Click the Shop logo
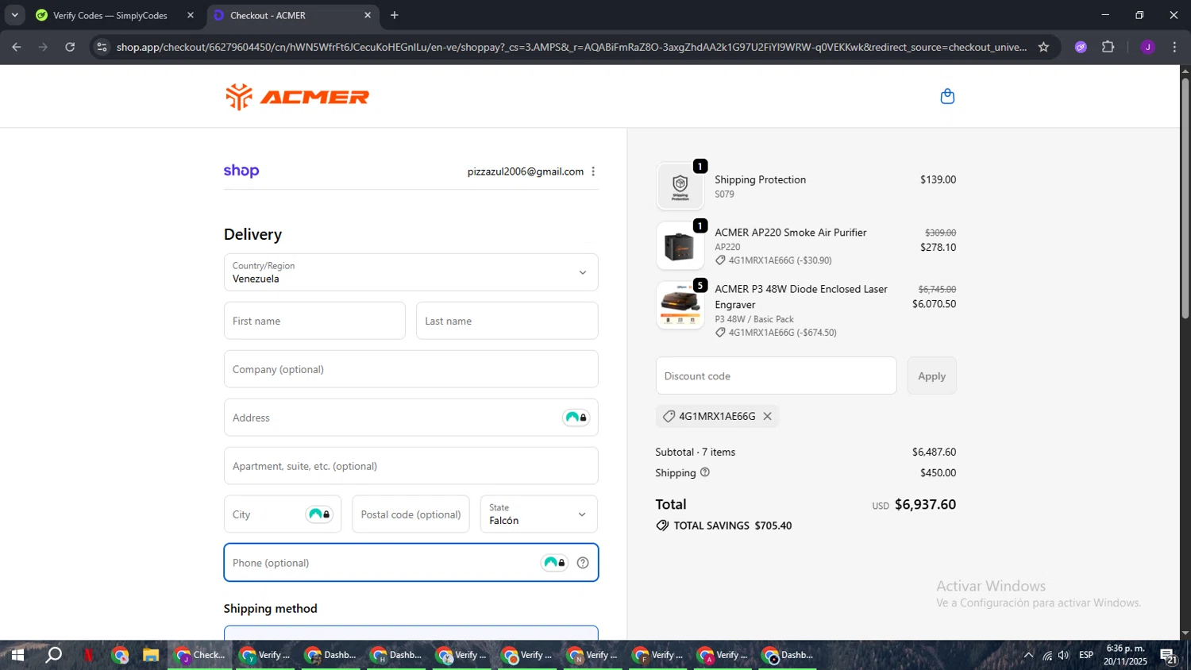 click(241, 171)
